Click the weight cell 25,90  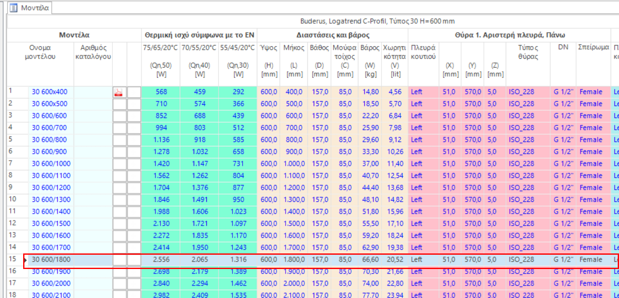click(370, 128)
